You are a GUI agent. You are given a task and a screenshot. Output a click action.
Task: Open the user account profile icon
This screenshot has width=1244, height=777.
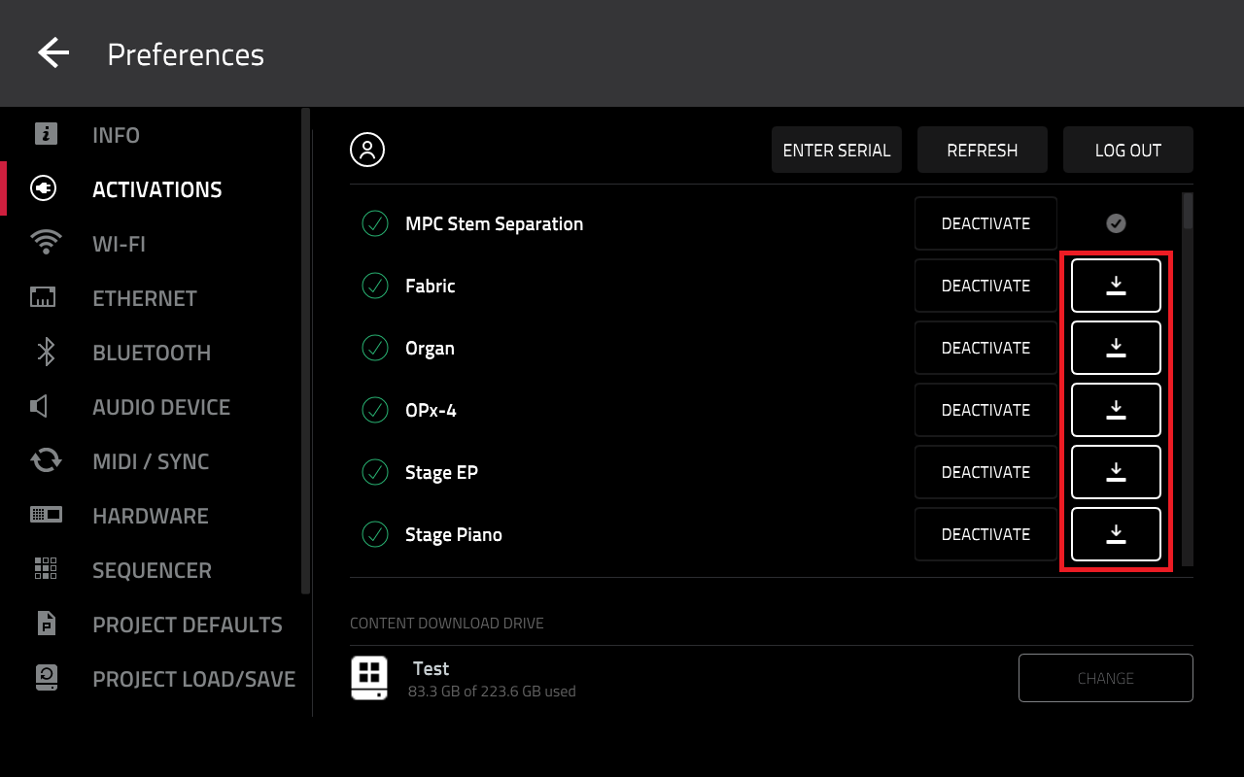pos(367,150)
